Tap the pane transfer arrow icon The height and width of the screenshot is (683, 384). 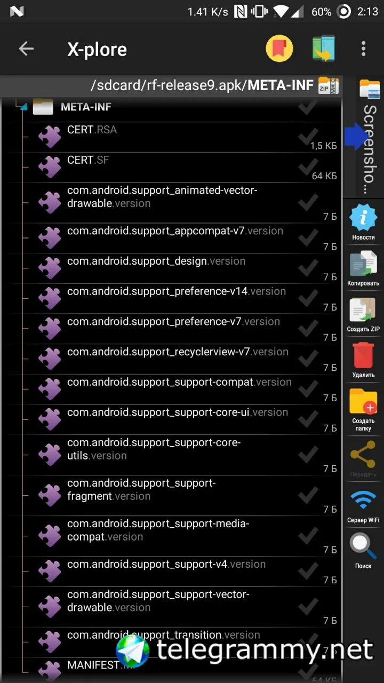(x=324, y=49)
